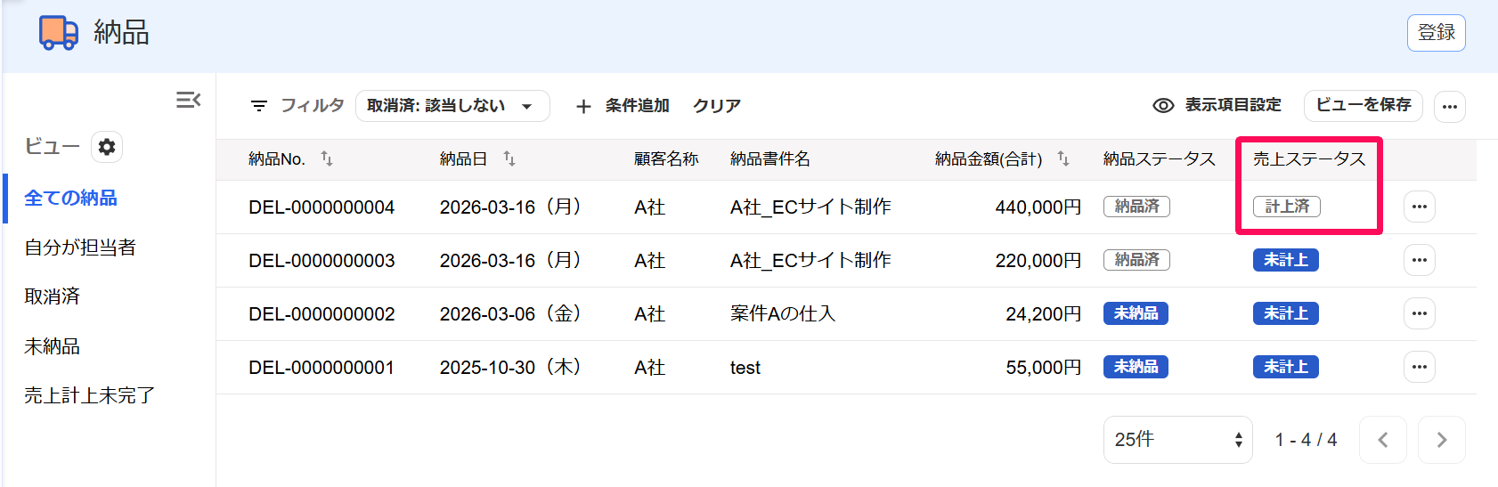Select the 売上計上未完了 view
Screen dimensions: 1498x487
coord(89,395)
